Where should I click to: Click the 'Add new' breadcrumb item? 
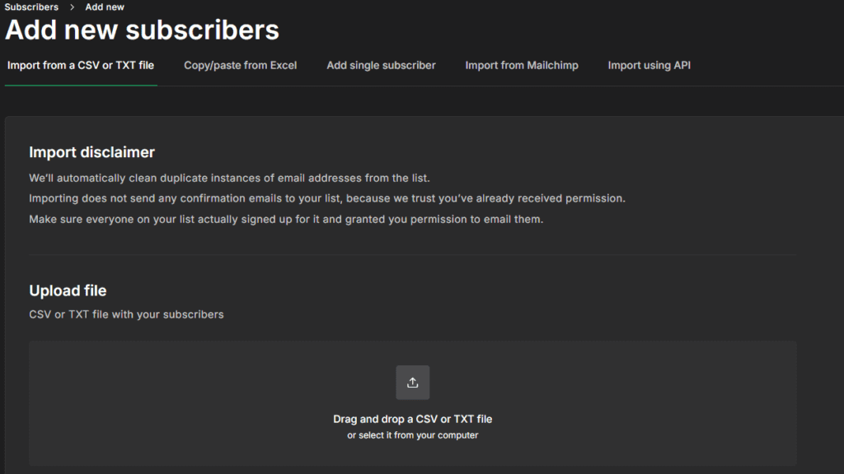[105, 7]
